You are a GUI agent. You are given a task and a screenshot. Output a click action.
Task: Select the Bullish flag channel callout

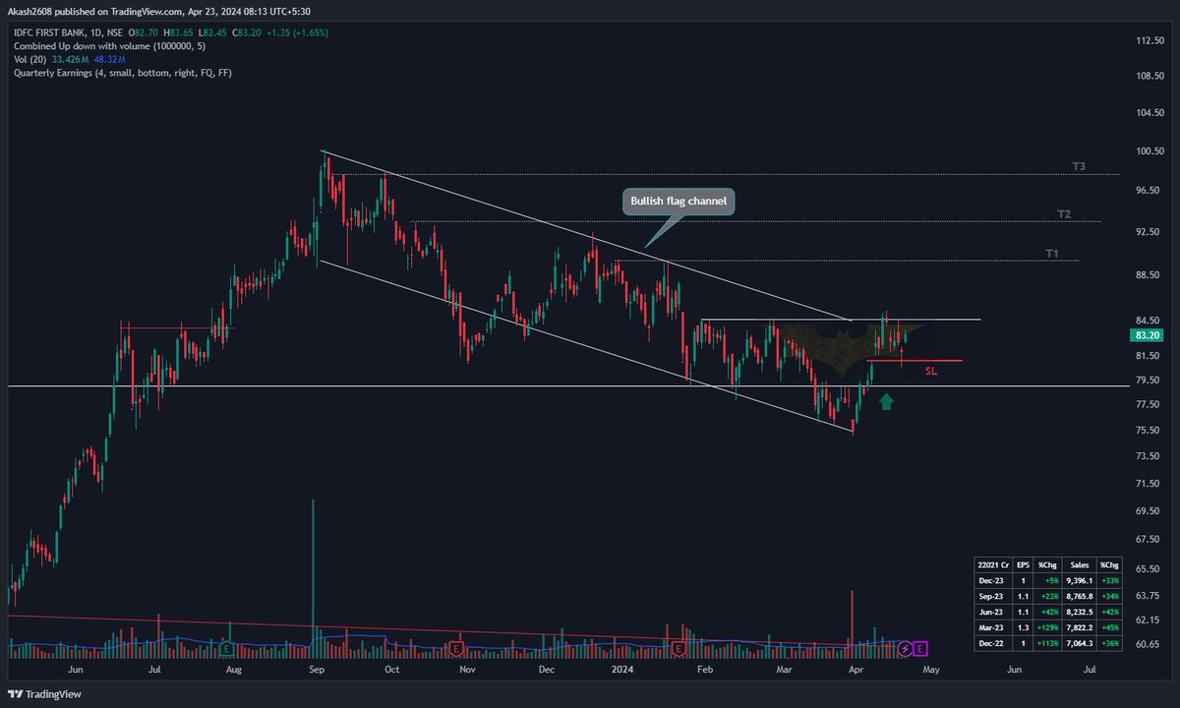pyautogui.click(x=678, y=202)
